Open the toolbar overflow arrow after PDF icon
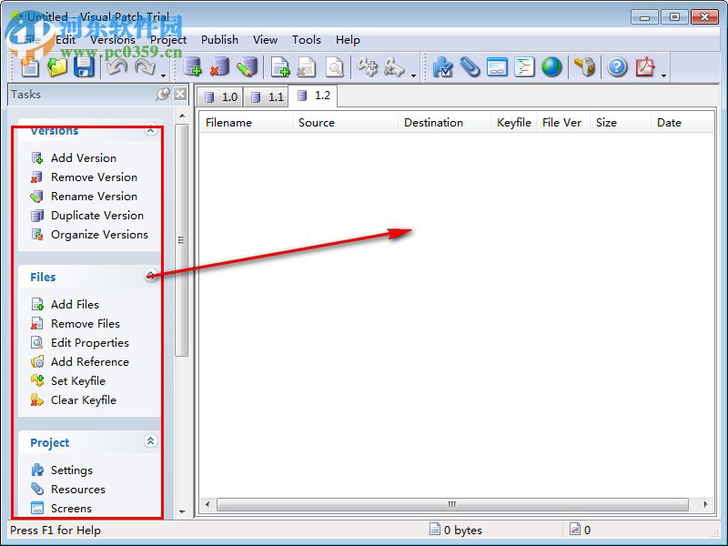 (x=664, y=76)
